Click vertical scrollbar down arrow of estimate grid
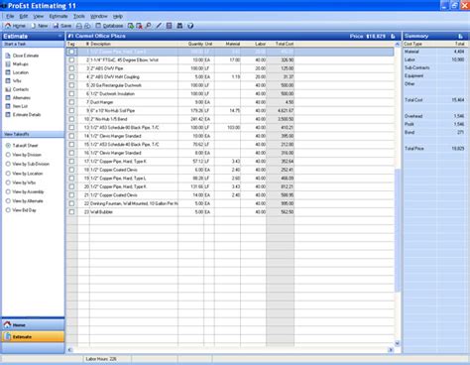Viewport: 470px width, 365px height. [398, 343]
